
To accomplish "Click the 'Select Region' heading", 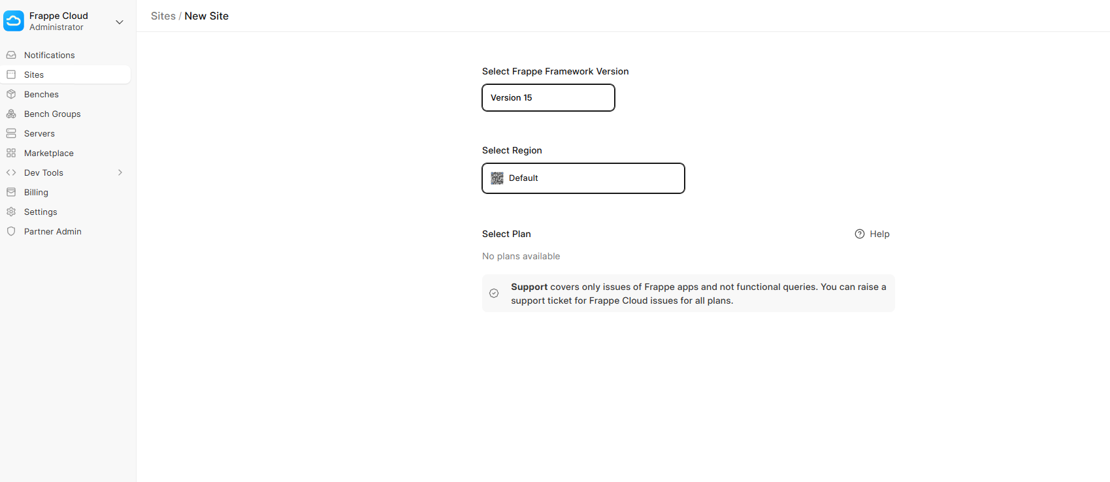I will coord(512,150).
